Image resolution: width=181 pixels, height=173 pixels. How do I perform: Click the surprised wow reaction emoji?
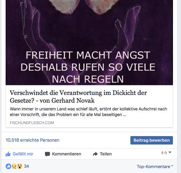point(20,166)
